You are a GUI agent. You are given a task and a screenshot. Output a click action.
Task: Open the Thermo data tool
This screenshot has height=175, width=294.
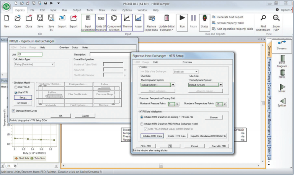click(127, 23)
